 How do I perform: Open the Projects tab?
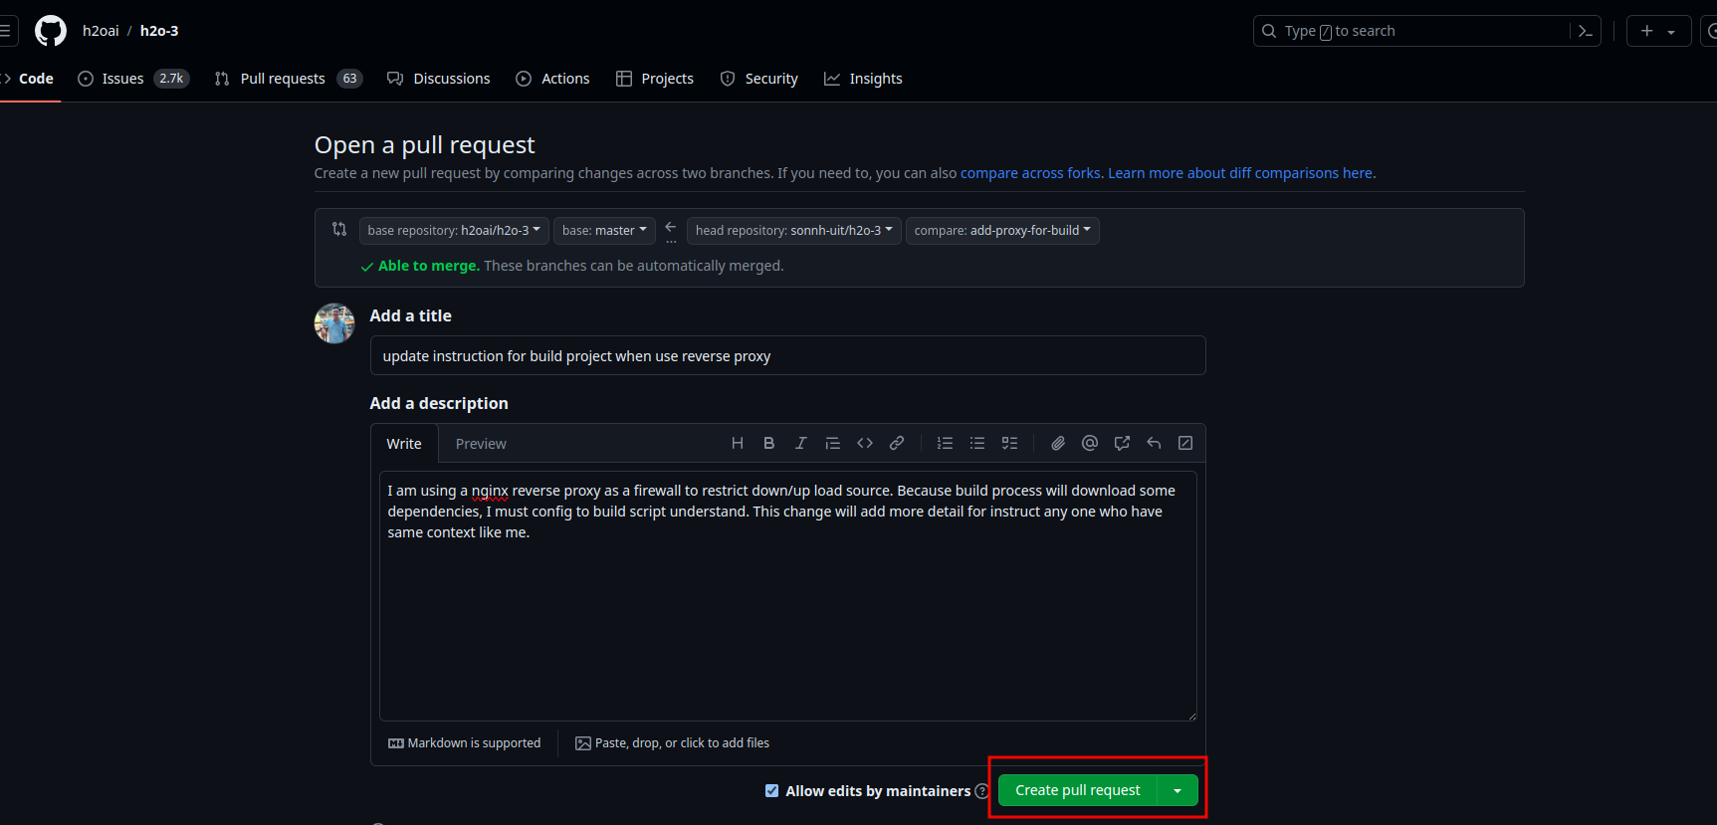(x=655, y=79)
